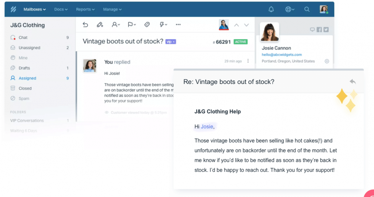The width and height of the screenshot is (374, 197).
Task: Click the search magnifier icon
Action: pos(307,9)
